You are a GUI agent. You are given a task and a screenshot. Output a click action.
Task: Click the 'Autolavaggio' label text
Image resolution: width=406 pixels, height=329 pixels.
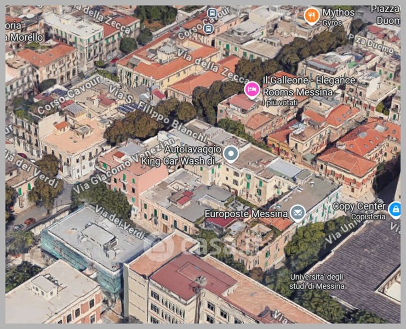point(193,149)
